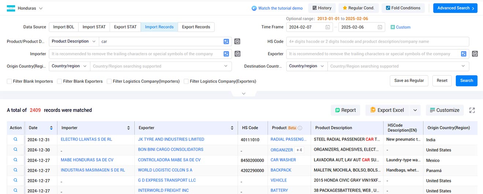Toggle fullscreen table view icon
The width and height of the screenshot is (483, 194).
472,110
